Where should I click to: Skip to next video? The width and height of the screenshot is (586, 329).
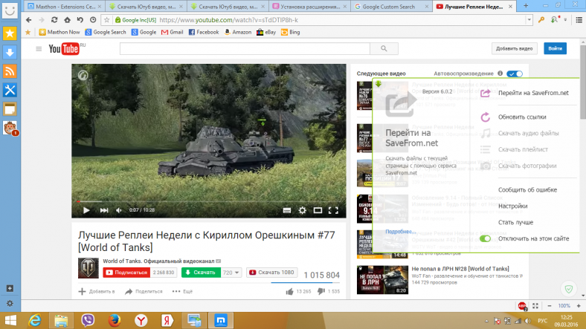click(x=104, y=210)
